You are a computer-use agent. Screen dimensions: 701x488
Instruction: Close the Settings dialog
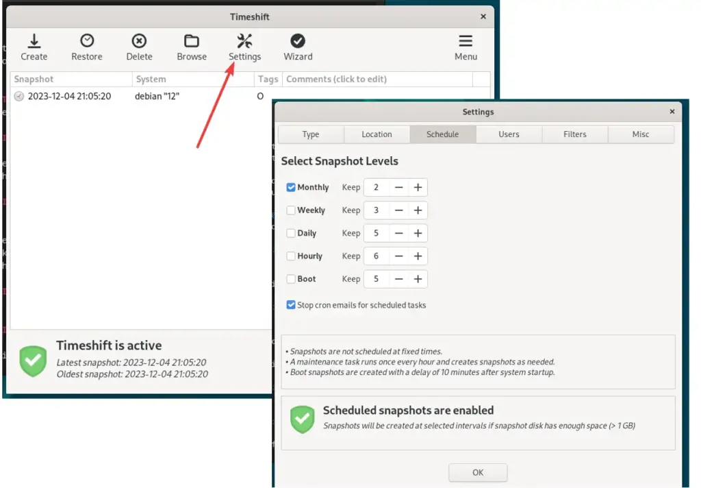click(672, 112)
